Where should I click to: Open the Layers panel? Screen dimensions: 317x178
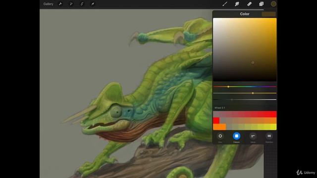[262, 4]
